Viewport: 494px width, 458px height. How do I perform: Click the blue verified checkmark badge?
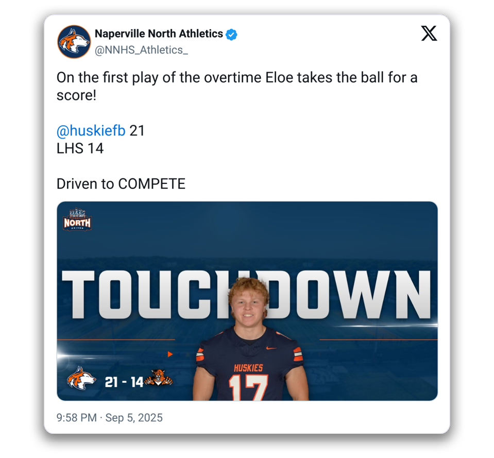(232, 35)
